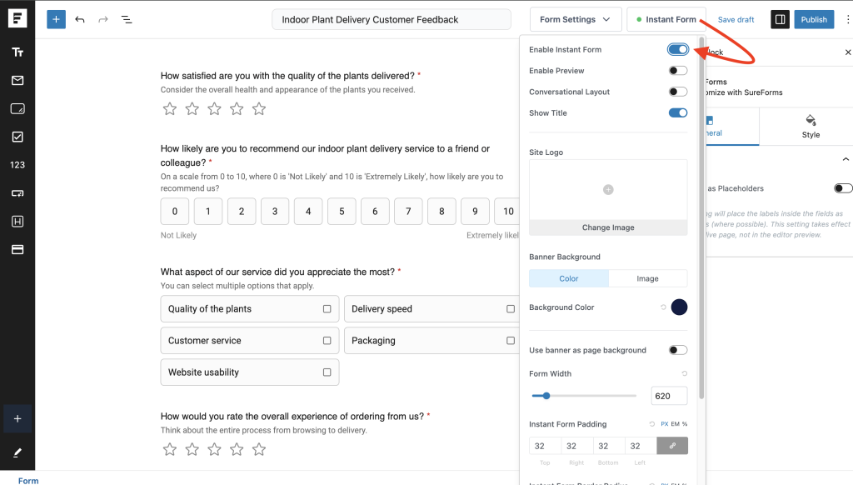Open the document overview list
The height and width of the screenshot is (485, 853).
[x=127, y=20]
